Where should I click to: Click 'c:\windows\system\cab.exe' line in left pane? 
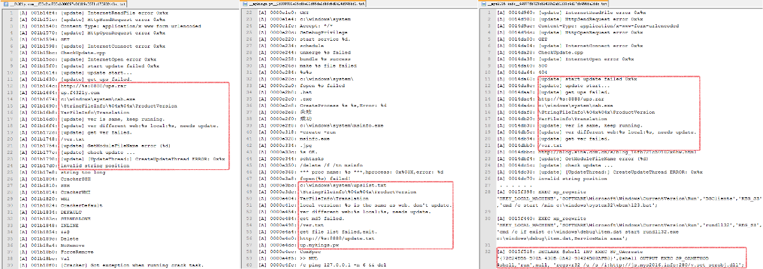99,100
